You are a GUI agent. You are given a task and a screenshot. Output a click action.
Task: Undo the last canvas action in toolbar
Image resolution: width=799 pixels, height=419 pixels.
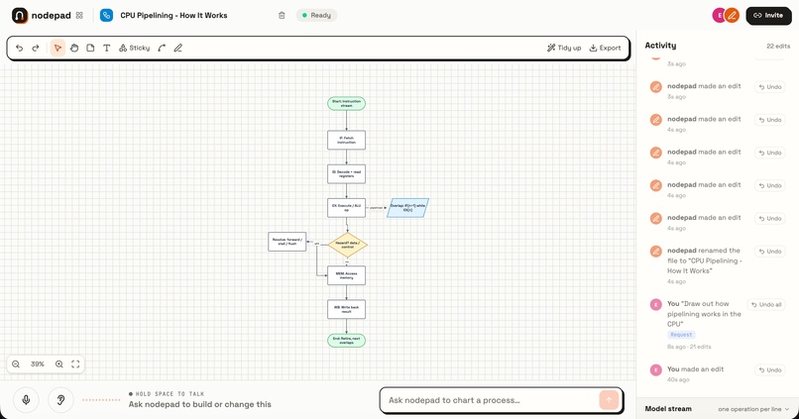(x=20, y=48)
